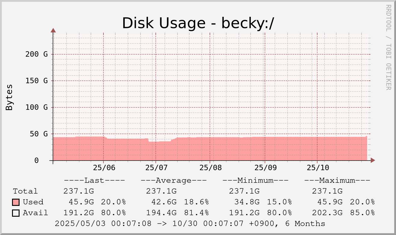Click the Used minimum value 34.8G
Image resolution: width=396 pixels, height=235 pixels.
click(244, 202)
